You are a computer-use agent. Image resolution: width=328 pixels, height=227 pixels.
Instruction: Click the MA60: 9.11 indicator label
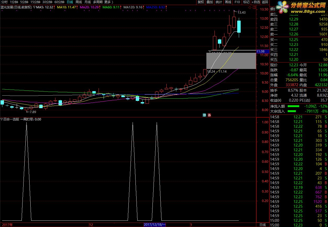pyautogui.click(x=111, y=7)
